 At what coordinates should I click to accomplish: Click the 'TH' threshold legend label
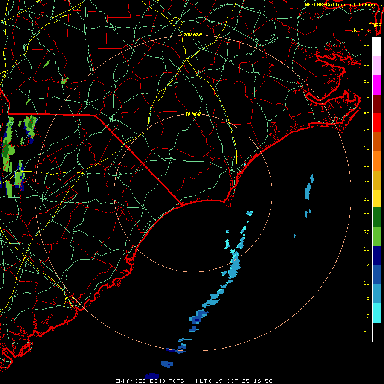tap(367, 333)
